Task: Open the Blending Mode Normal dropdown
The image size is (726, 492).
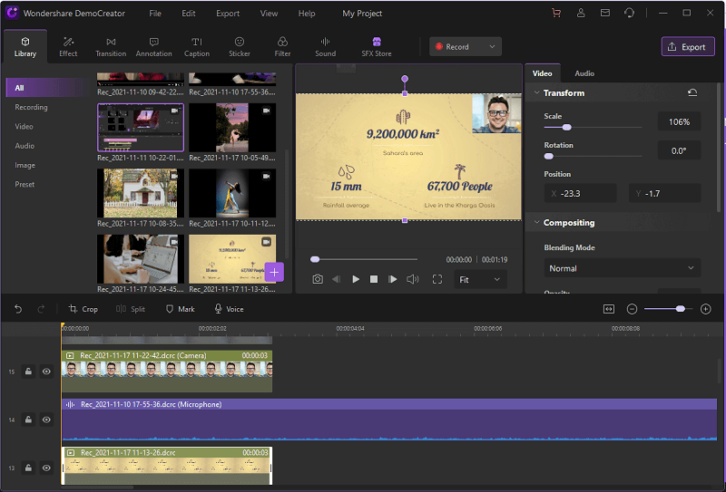Action: pos(622,268)
